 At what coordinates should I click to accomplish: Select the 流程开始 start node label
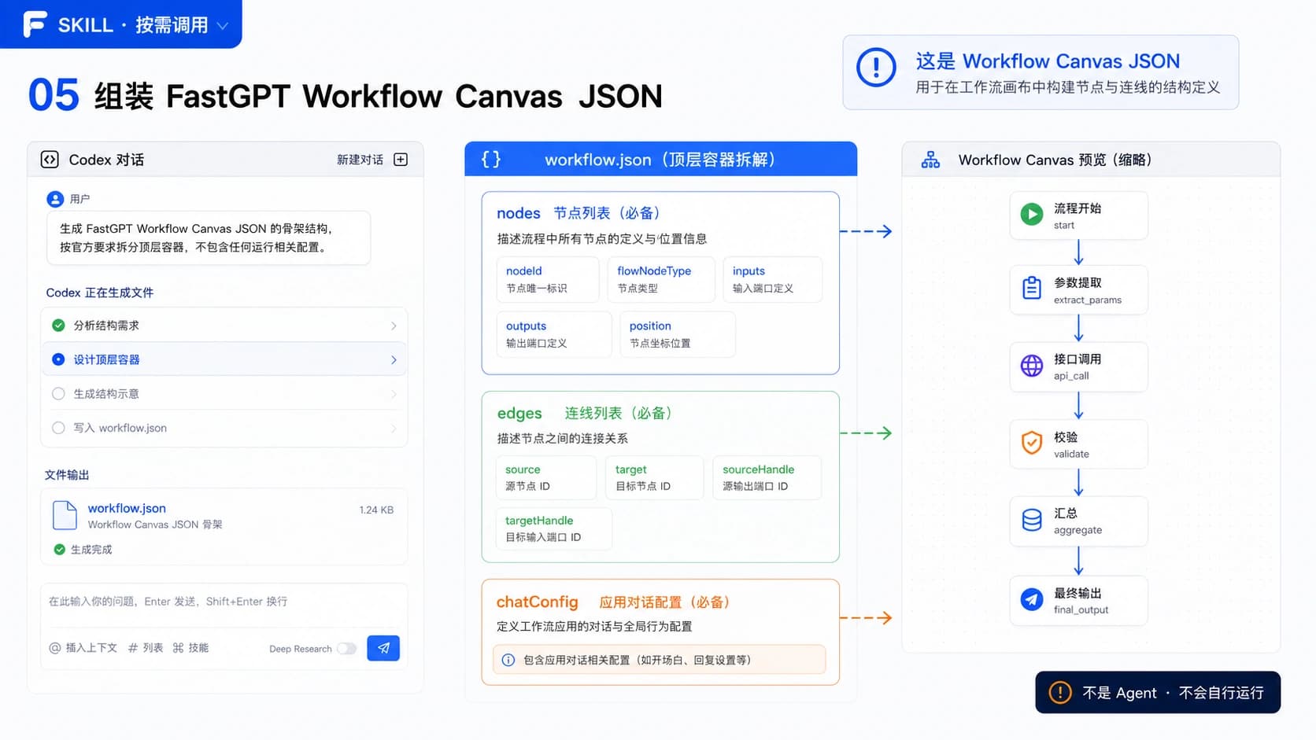pyautogui.click(x=1078, y=215)
